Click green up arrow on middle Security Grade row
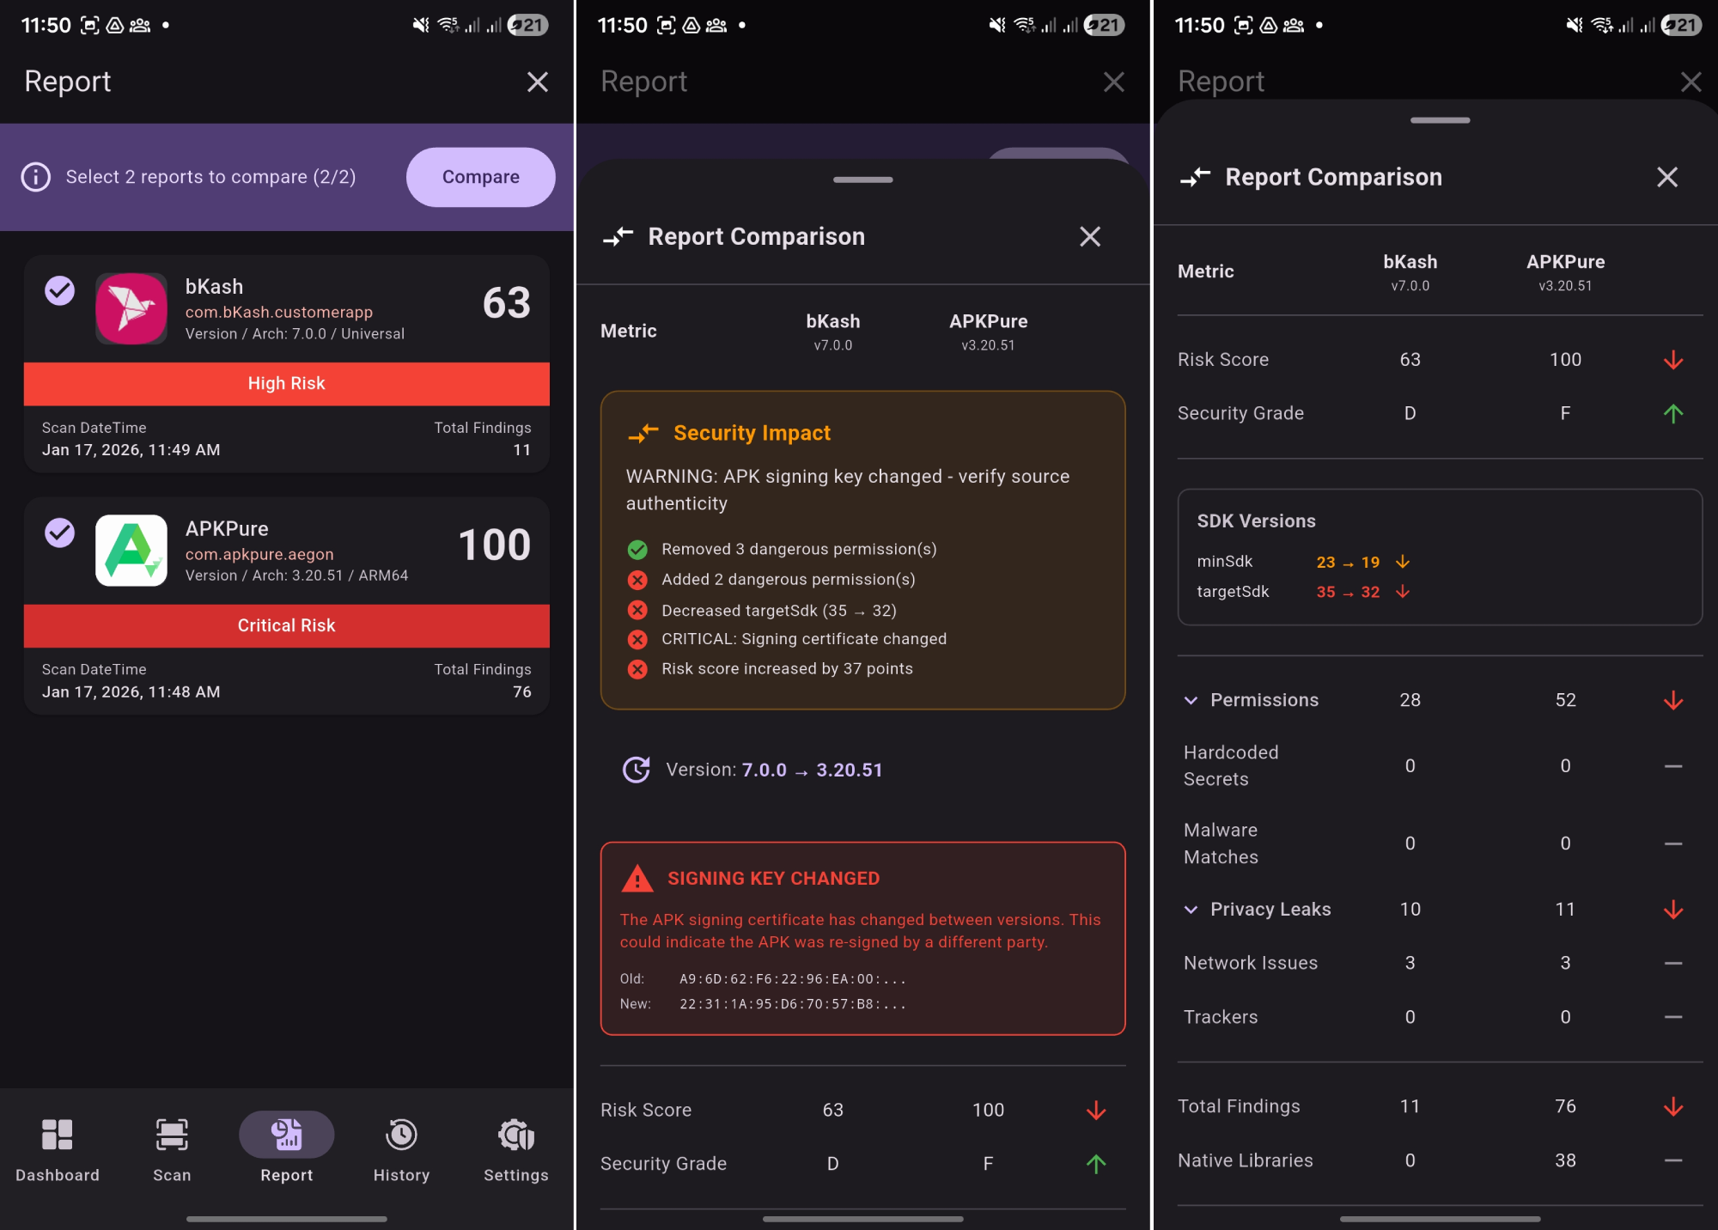Image resolution: width=1718 pixels, height=1230 pixels. click(x=1096, y=1164)
